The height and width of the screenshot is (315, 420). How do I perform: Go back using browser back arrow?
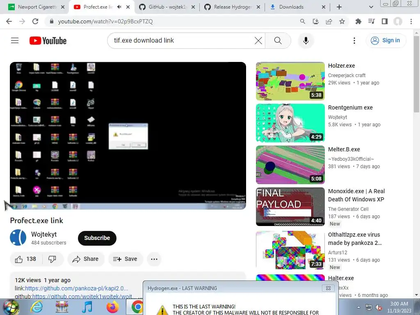click(9, 21)
